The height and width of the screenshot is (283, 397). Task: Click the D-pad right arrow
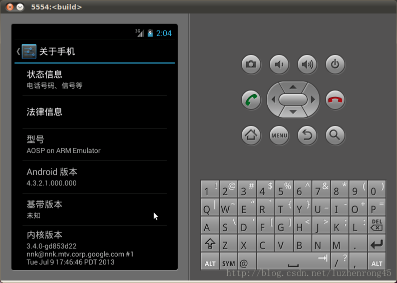pyautogui.click(x=313, y=99)
